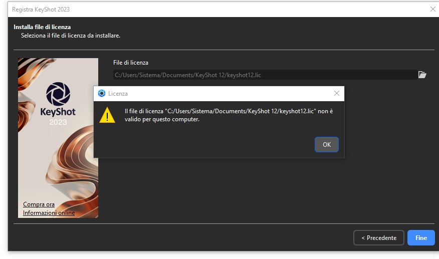Click the 'Registra KeyShot 2023' window title
The image size is (439, 259).
coord(41,9)
